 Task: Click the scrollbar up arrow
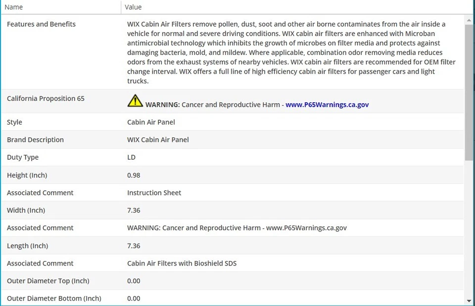coord(469,20)
